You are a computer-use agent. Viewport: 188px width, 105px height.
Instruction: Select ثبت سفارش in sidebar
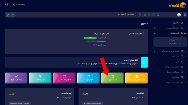[174, 33]
